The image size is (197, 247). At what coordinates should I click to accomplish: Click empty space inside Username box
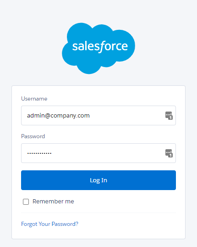tap(127, 116)
